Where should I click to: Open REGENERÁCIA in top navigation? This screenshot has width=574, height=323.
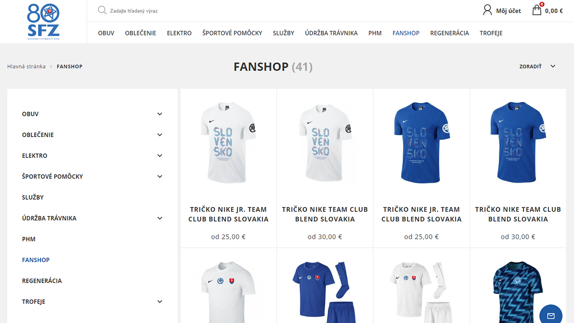pyautogui.click(x=449, y=33)
